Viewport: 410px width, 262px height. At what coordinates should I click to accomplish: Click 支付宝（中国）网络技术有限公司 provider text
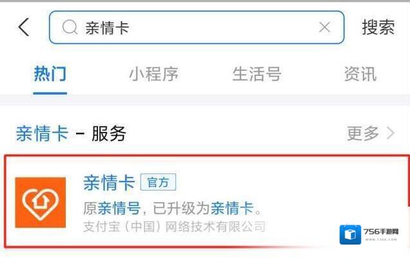[174, 227]
